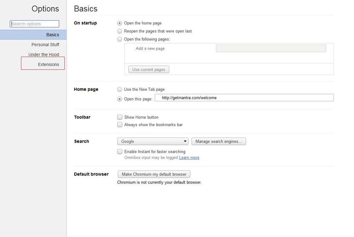Choose the 'Open this page' radio button
The width and height of the screenshot is (354, 237).
[120, 99]
